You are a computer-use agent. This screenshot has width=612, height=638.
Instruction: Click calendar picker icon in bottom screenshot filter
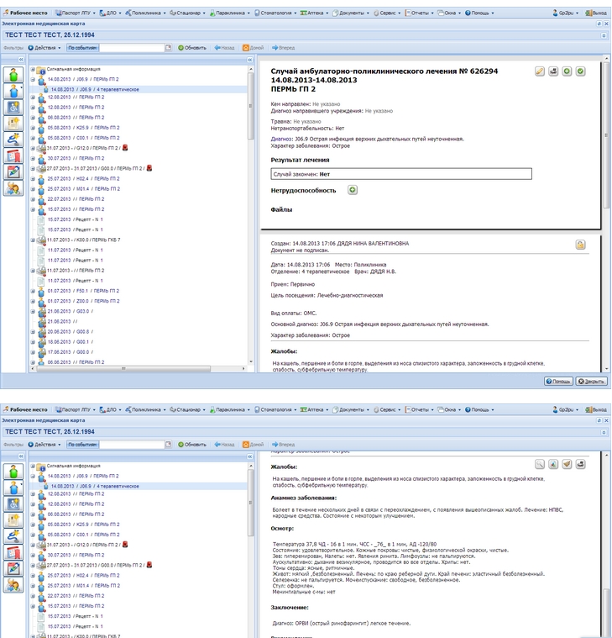(168, 445)
